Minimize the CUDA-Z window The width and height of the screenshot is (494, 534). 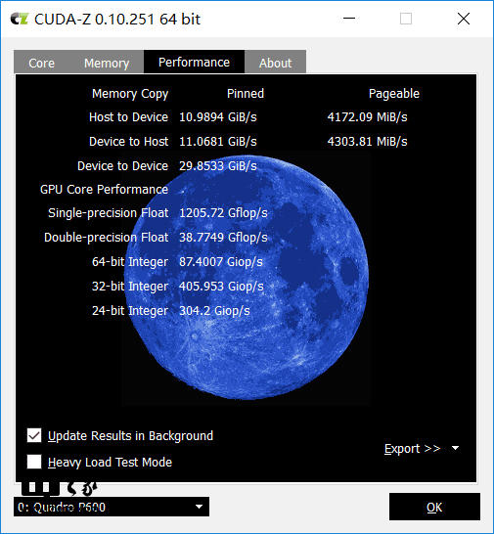(349, 19)
